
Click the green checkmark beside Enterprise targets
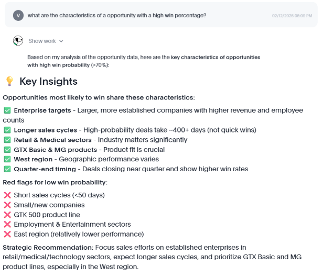(x=7, y=110)
